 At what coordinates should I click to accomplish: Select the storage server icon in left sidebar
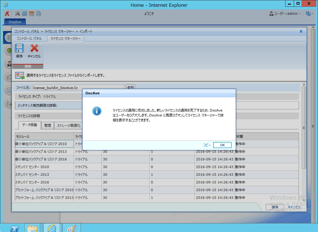coord(8,104)
